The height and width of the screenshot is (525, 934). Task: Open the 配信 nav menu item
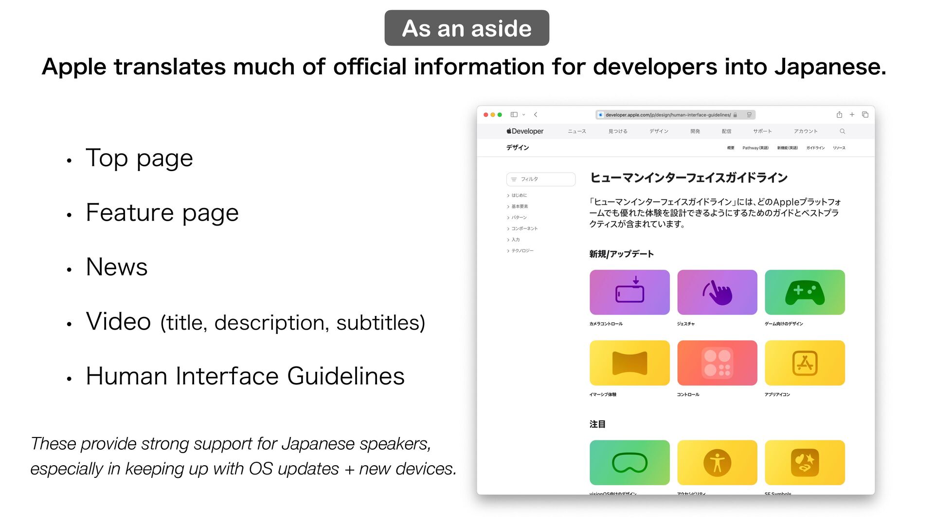[x=726, y=131]
